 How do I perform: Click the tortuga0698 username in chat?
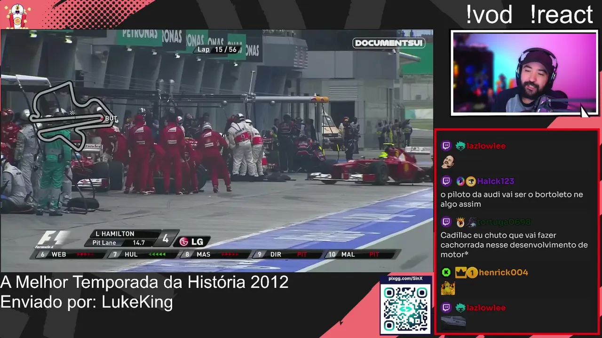point(504,222)
